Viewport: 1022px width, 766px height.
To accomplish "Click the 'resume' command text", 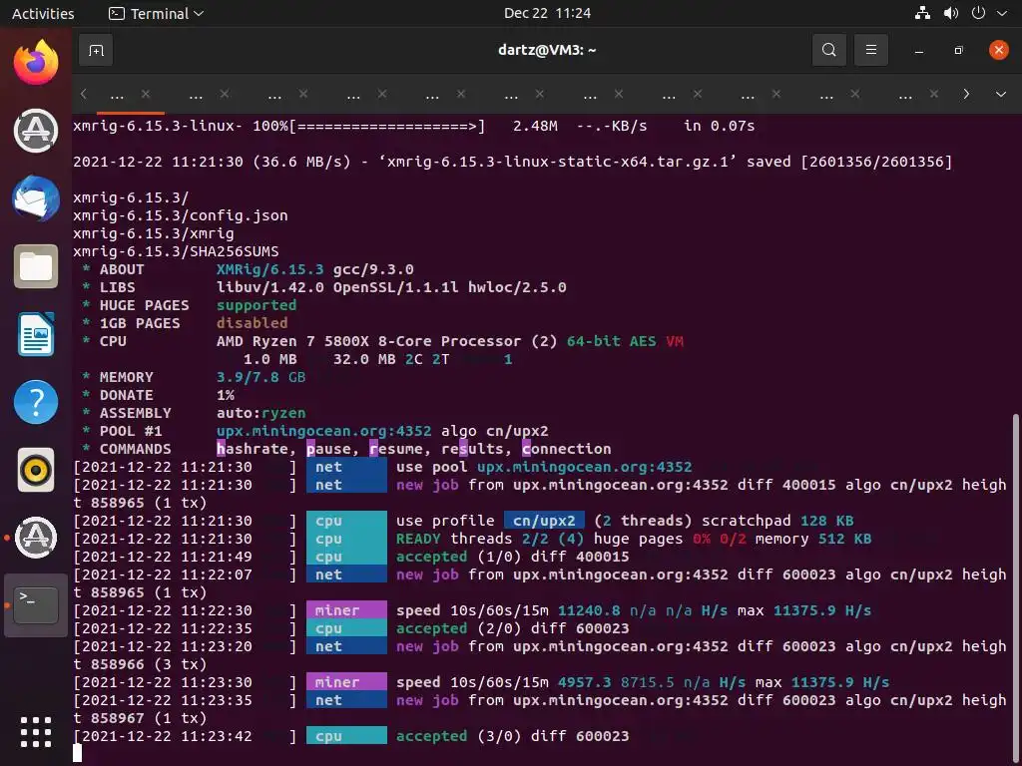I will (395, 449).
